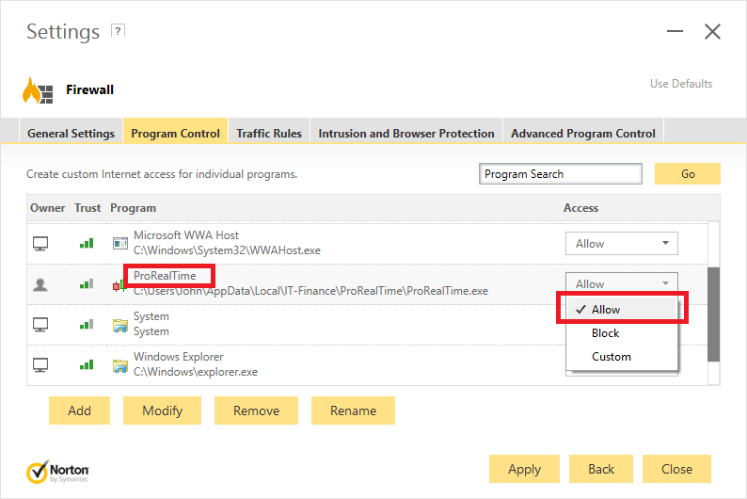
Task: Switch to the Traffic Rules tab
Action: coord(269,133)
